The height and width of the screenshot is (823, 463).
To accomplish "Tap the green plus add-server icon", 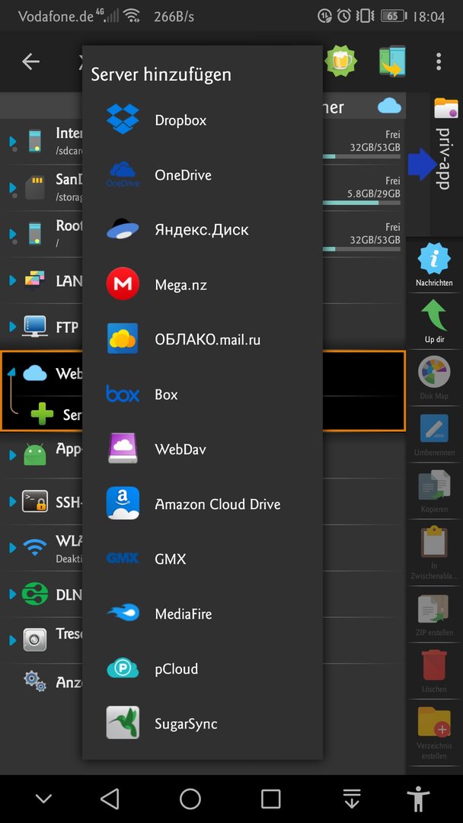I will (42, 414).
